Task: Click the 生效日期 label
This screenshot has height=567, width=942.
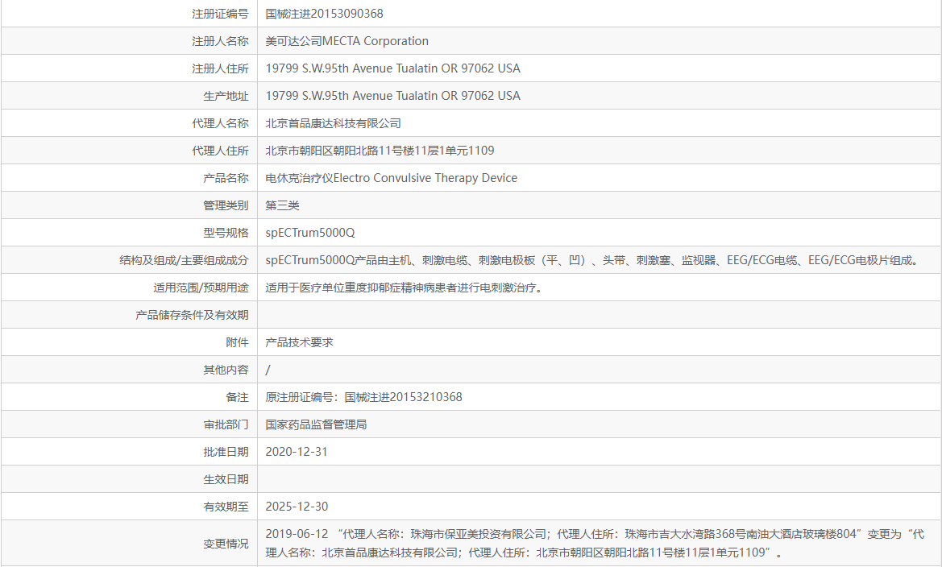Action: 226,479
